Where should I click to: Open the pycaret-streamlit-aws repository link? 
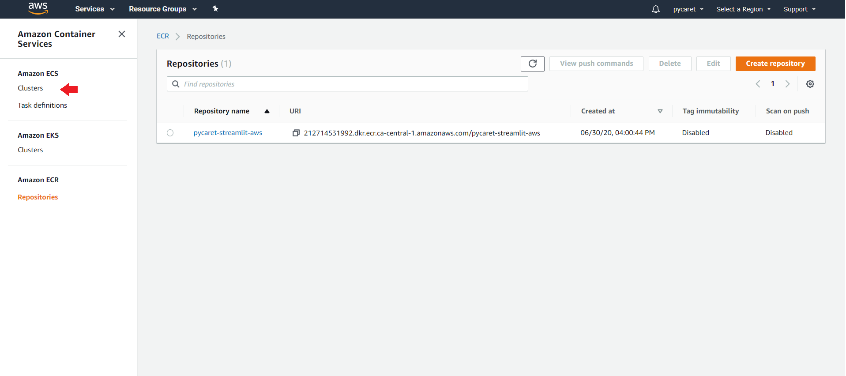tap(228, 133)
